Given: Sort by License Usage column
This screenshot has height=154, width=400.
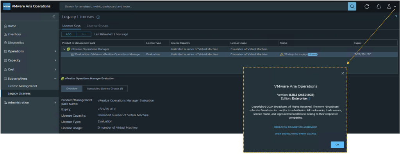Looking at the screenshot, I should (239, 43).
